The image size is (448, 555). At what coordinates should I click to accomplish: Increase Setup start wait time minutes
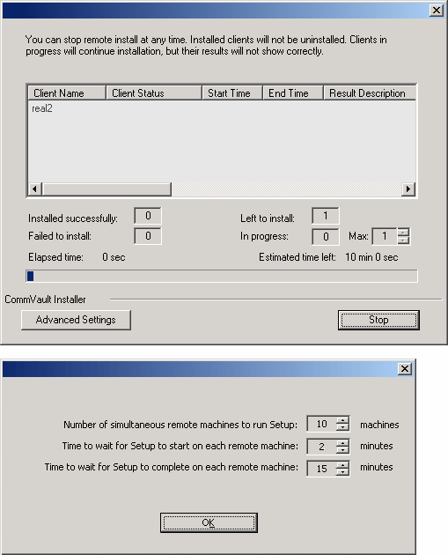pyautogui.click(x=342, y=442)
